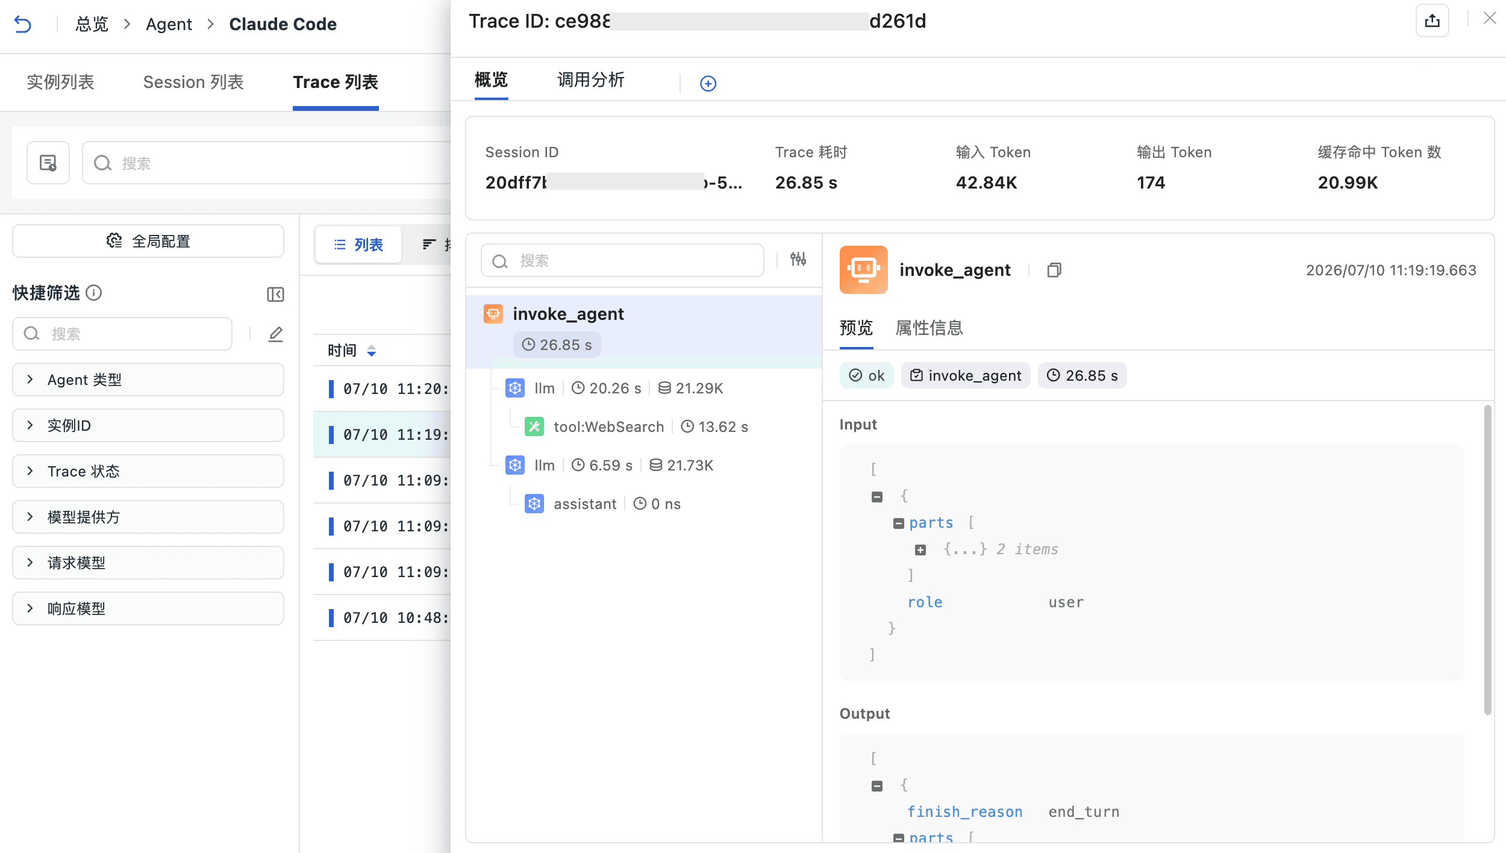Collapse the parts array in Input
Viewport: 1506px width, 853px height.
899,523
